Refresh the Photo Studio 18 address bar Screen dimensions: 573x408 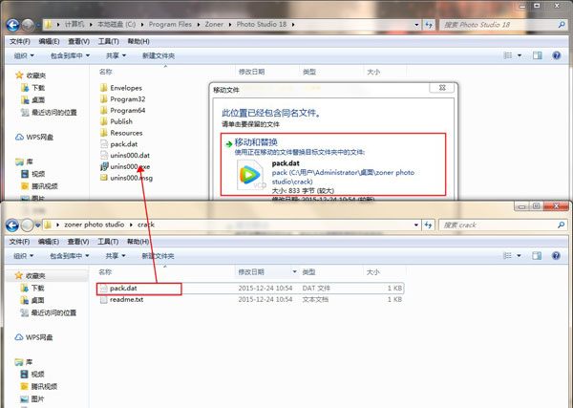coord(429,25)
